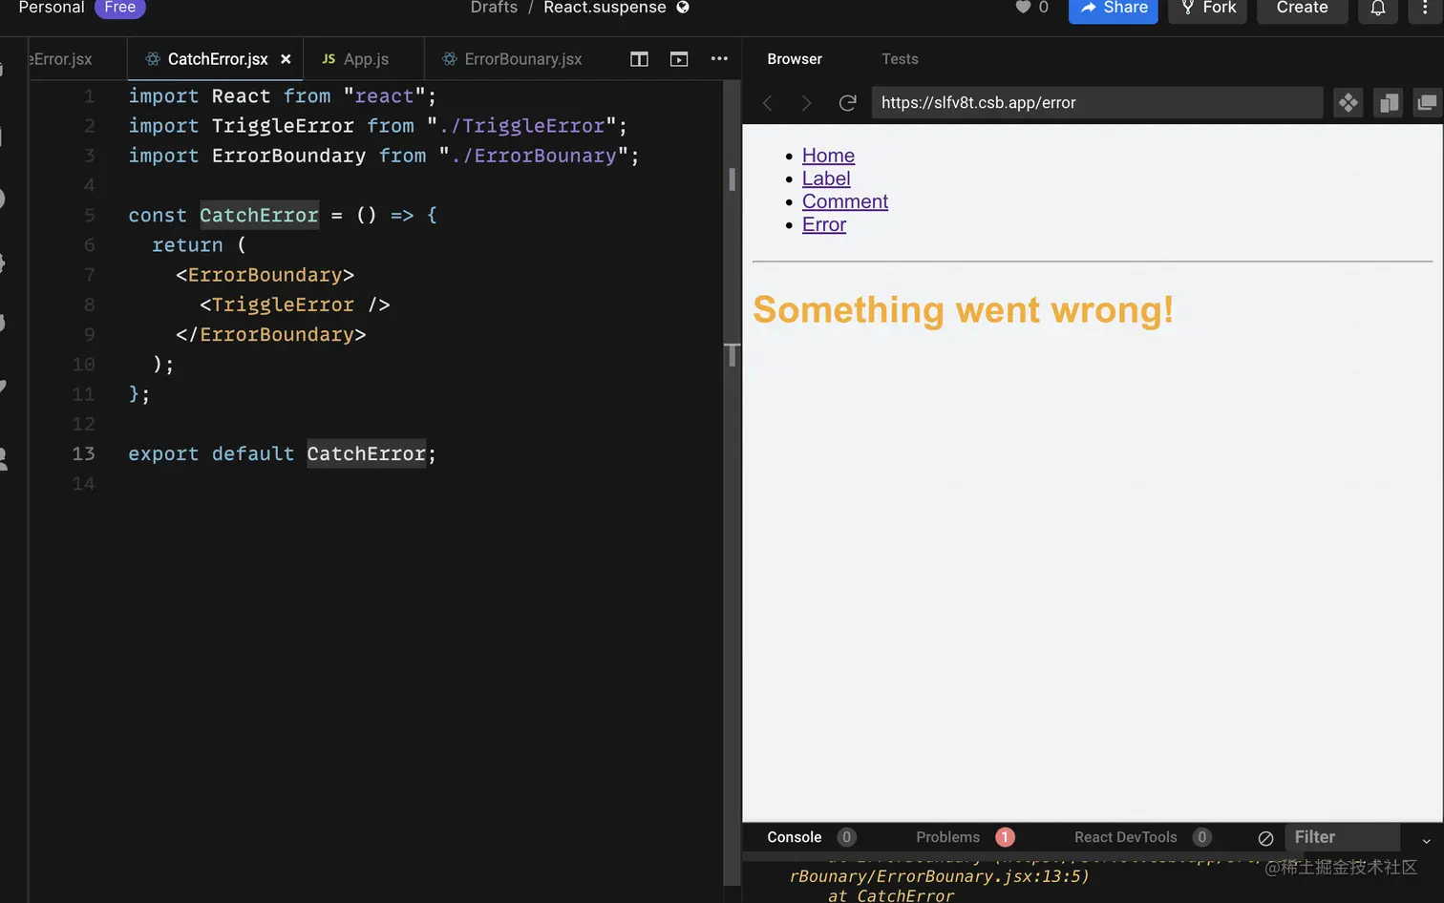Click the 'at CatchError' console line

pyautogui.click(x=890, y=895)
